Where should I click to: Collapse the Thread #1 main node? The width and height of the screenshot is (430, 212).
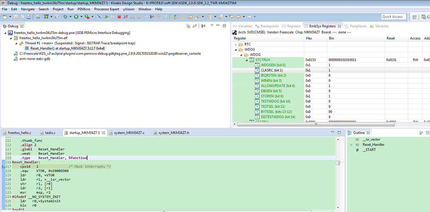(x=16, y=43)
